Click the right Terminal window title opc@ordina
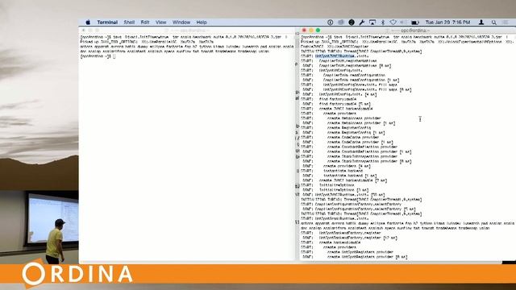This screenshot has width=516, height=290. pyautogui.click(x=415, y=31)
